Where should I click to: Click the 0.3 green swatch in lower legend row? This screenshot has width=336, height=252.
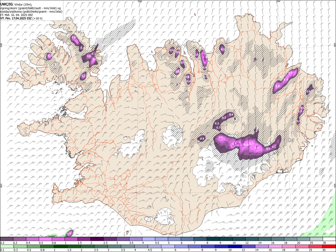click(x=20, y=246)
